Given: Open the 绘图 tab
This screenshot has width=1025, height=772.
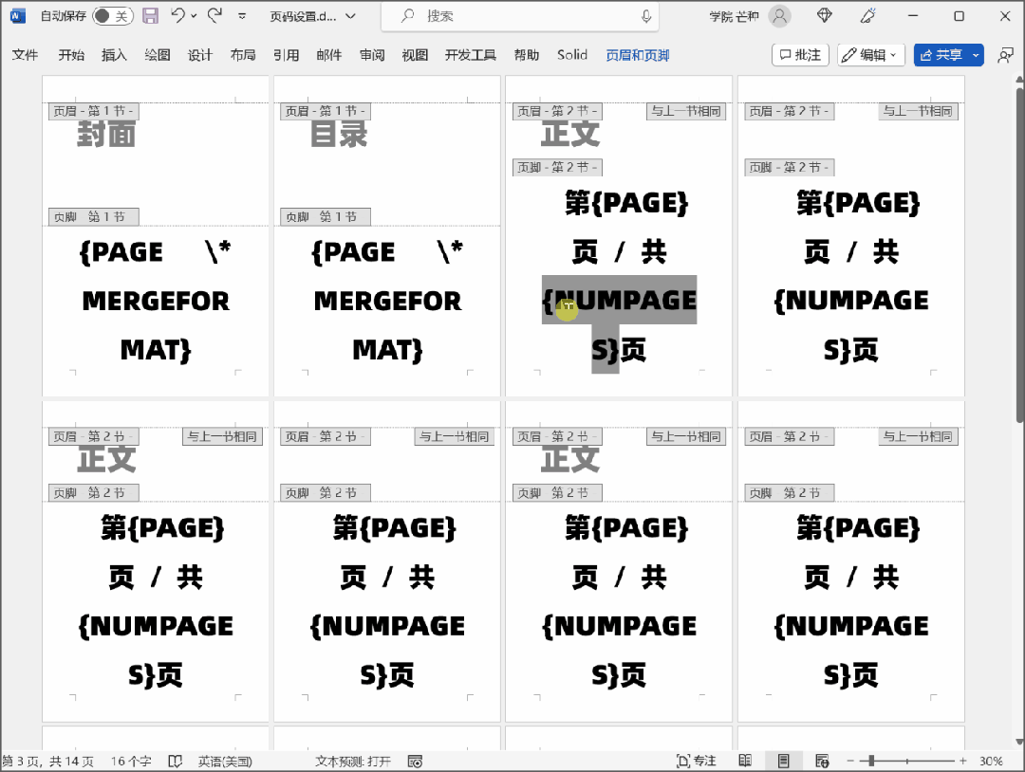Looking at the screenshot, I should tap(157, 55).
